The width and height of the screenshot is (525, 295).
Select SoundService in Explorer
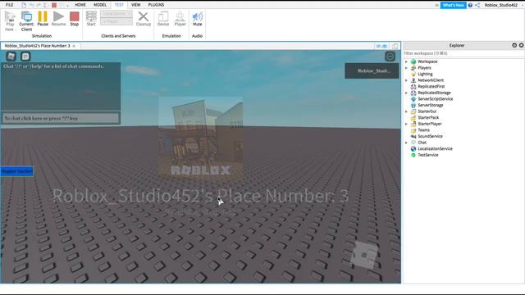(430, 136)
